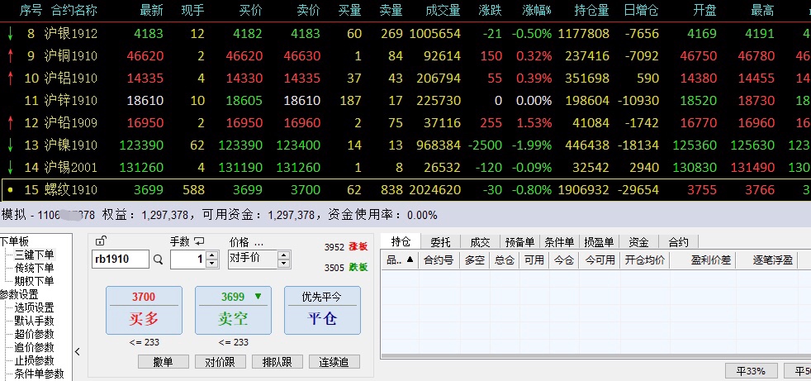Select 传统下单 in the sidebar tree

[34, 268]
